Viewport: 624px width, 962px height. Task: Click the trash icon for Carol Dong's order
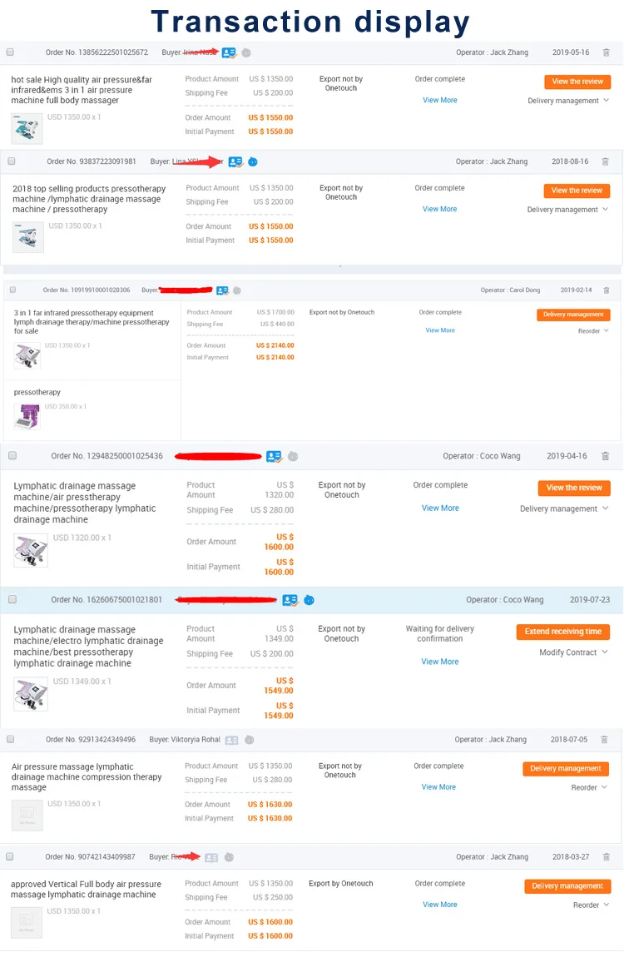606,290
